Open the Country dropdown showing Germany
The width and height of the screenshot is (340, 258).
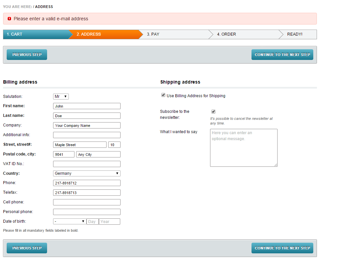pos(87,173)
